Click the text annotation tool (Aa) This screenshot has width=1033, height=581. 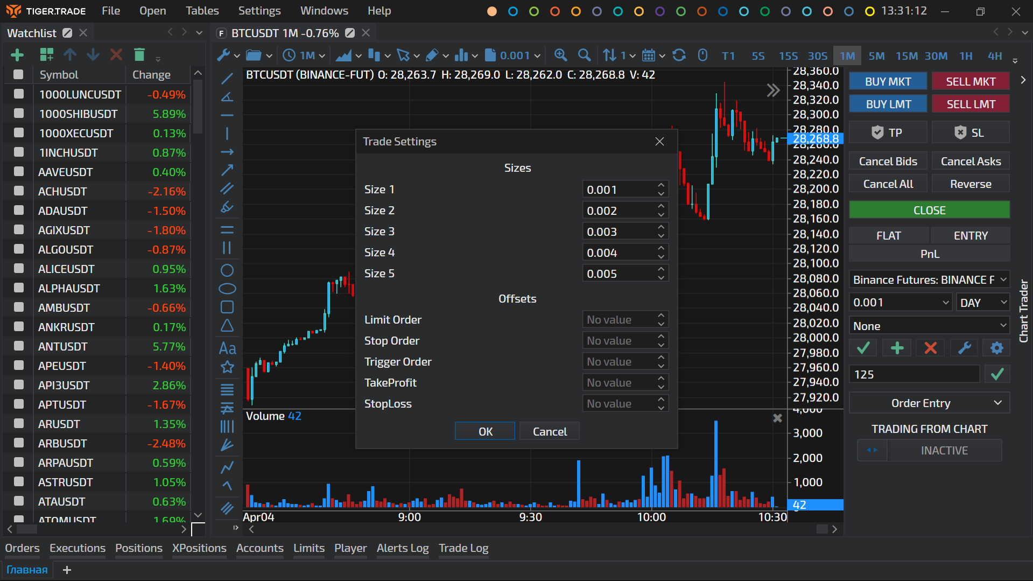[x=227, y=348]
